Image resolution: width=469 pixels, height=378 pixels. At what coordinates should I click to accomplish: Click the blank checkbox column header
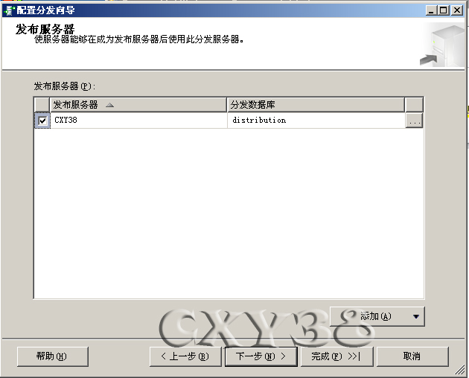(42, 104)
